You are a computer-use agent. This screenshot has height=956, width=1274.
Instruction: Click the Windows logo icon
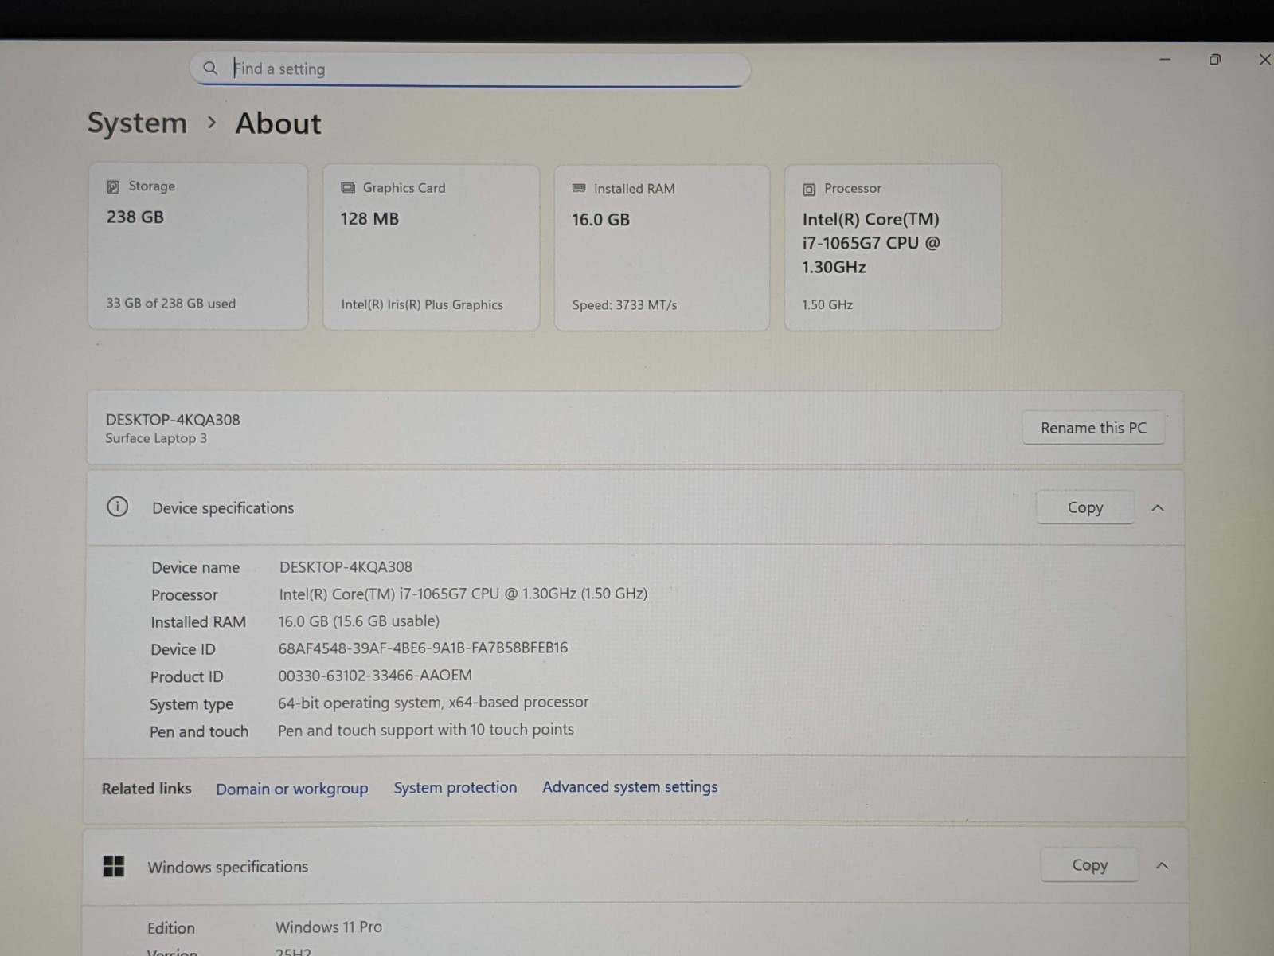(114, 866)
